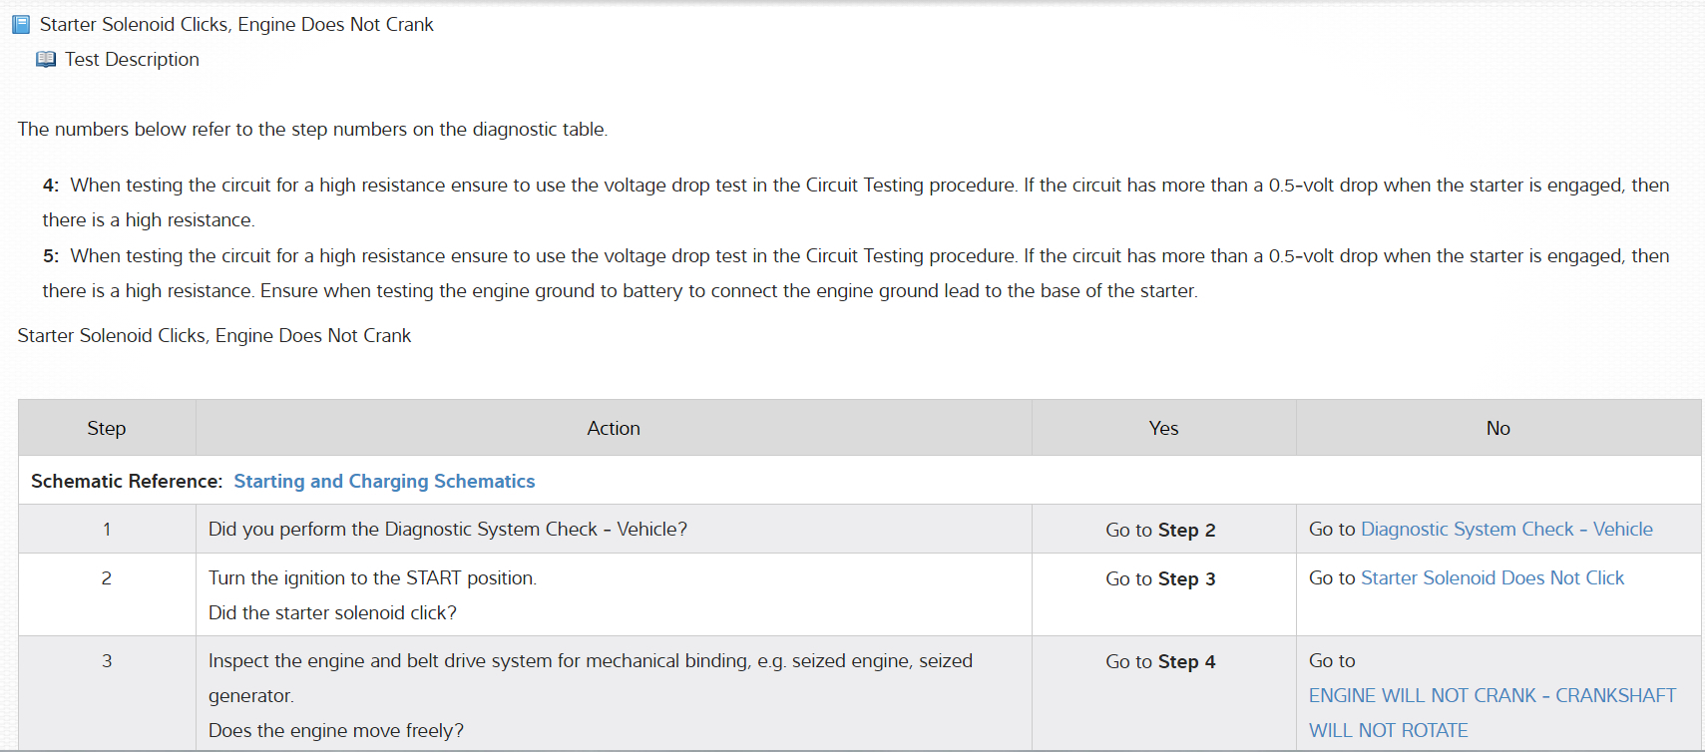Image resolution: width=1705 pixels, height=752 pixels.
Task: Click the bold '4:' note label
Action: [51, 186]
